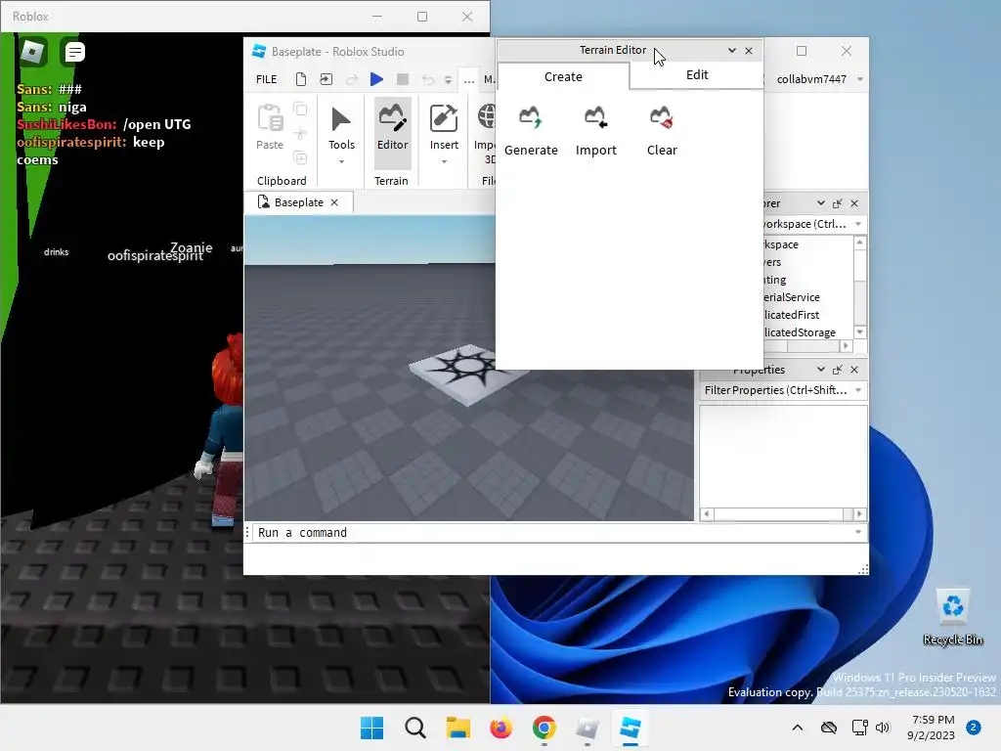Open Windows taskbar Search
The width and height of the screenshot is (1001, 751).
pyautogui.click(x=414, y=728)
